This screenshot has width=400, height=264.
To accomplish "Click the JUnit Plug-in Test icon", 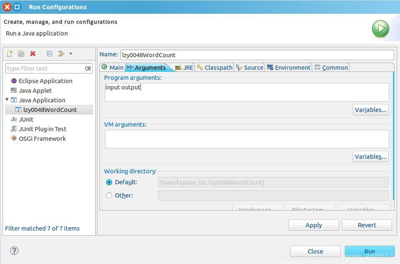I will pyautogui.click(x=14, y=128).
